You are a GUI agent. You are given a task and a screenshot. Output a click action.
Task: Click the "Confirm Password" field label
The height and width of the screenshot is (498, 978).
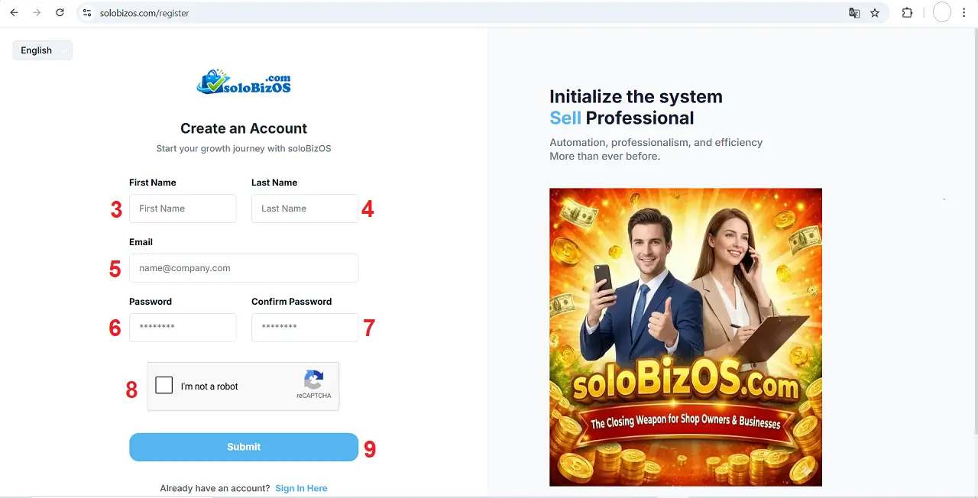coord(292,302)
